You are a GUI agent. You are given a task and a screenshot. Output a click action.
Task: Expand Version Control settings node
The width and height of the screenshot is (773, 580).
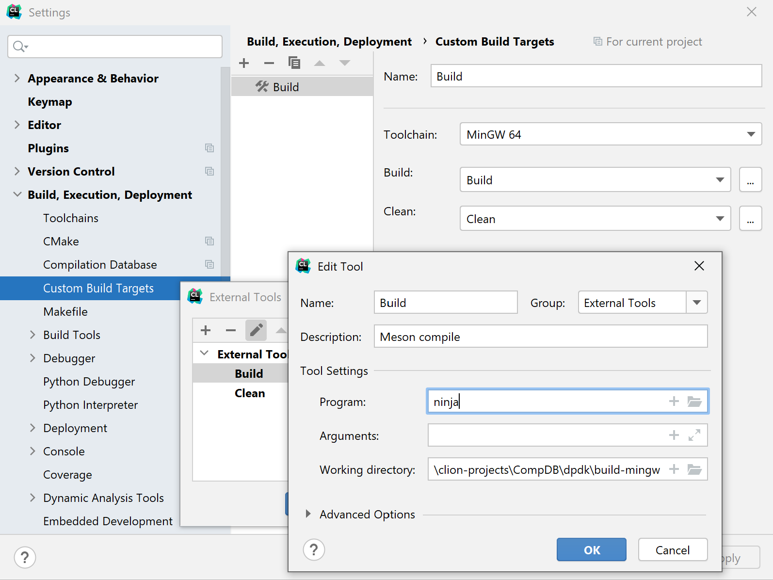point(17,171)
